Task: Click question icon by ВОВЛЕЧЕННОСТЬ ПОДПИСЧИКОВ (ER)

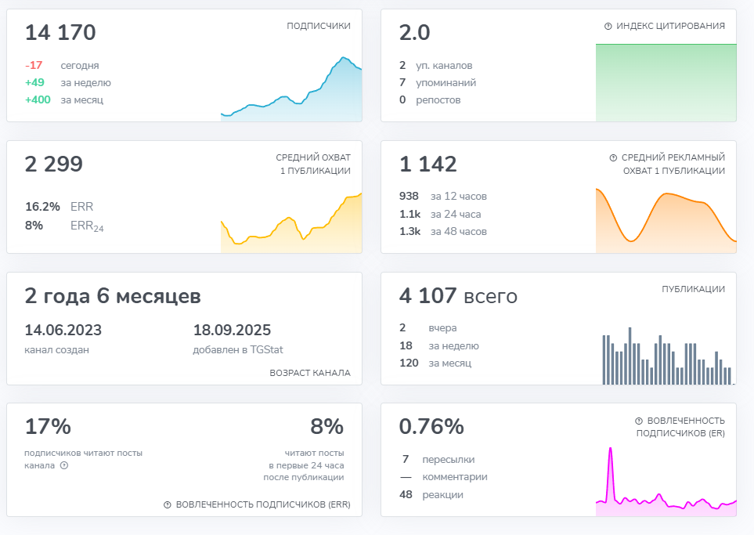Action: tap(638, 421)
